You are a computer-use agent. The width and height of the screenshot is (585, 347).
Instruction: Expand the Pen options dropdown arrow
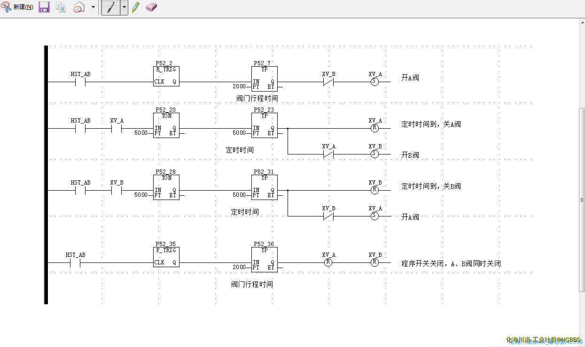pyautogui.click(x=124, y=8)
